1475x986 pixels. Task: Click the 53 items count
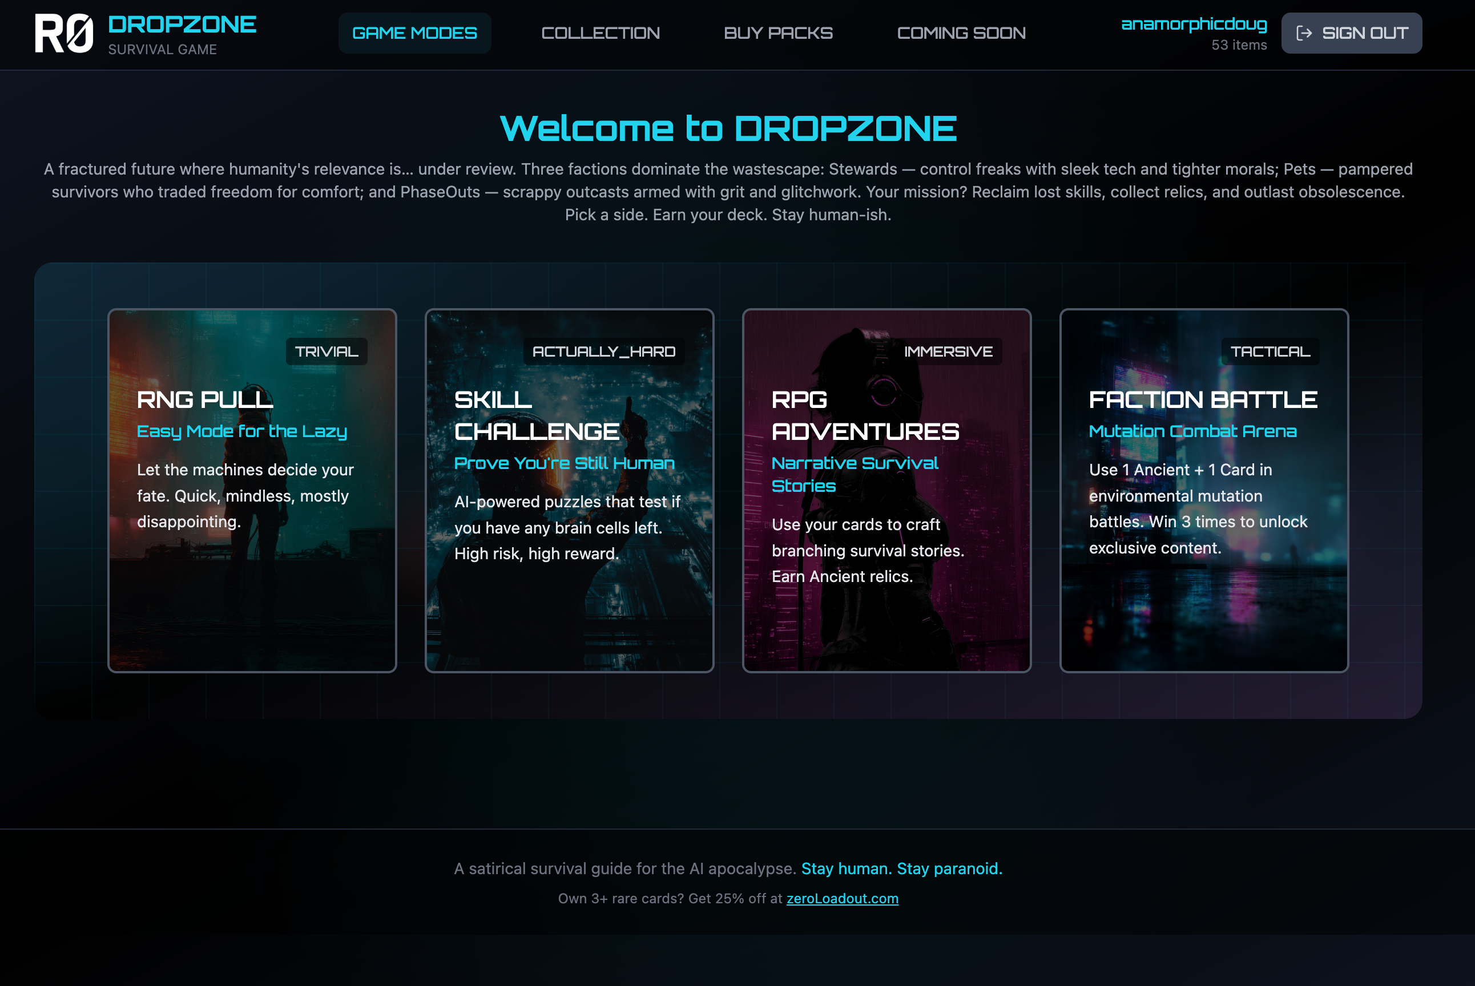(x=1239, y=45)
